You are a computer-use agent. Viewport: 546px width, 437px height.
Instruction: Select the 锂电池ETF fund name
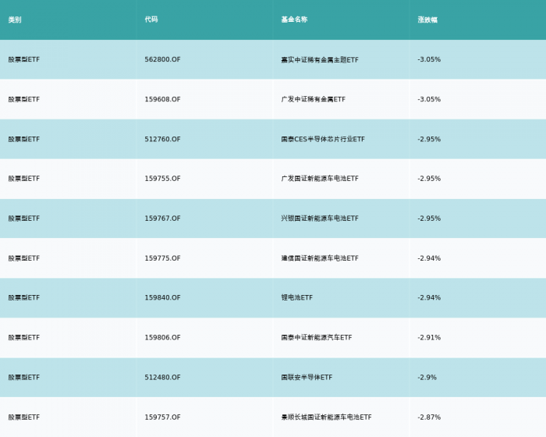click(x=297, y=297)
